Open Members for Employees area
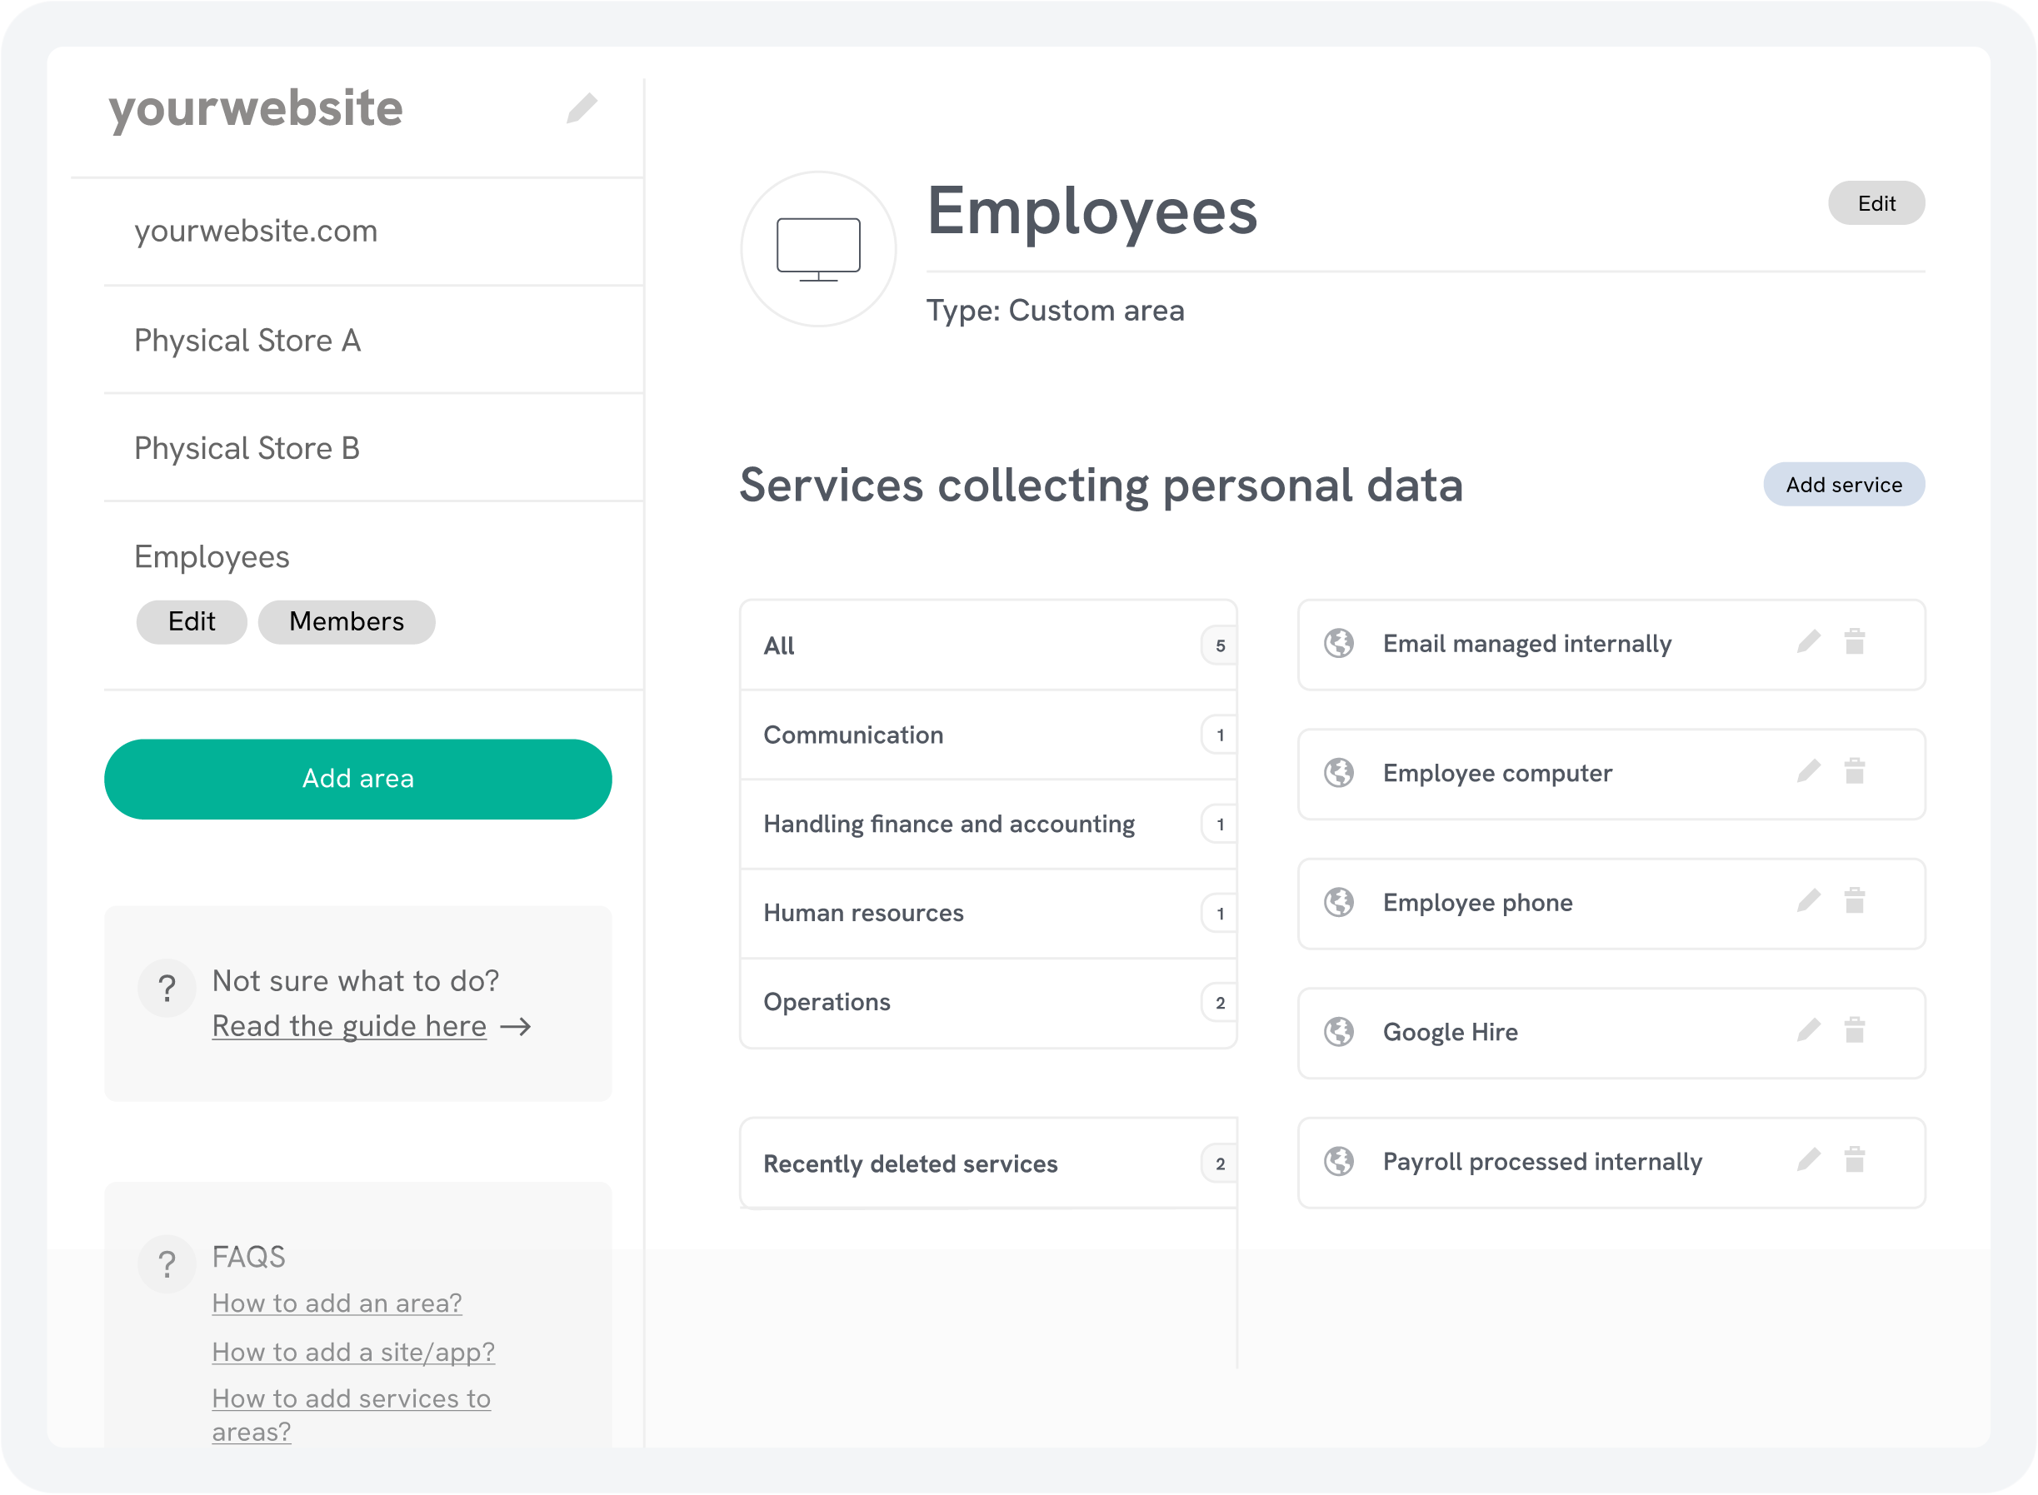This screenshot has height=1495, width=2038. coord(346,621)
